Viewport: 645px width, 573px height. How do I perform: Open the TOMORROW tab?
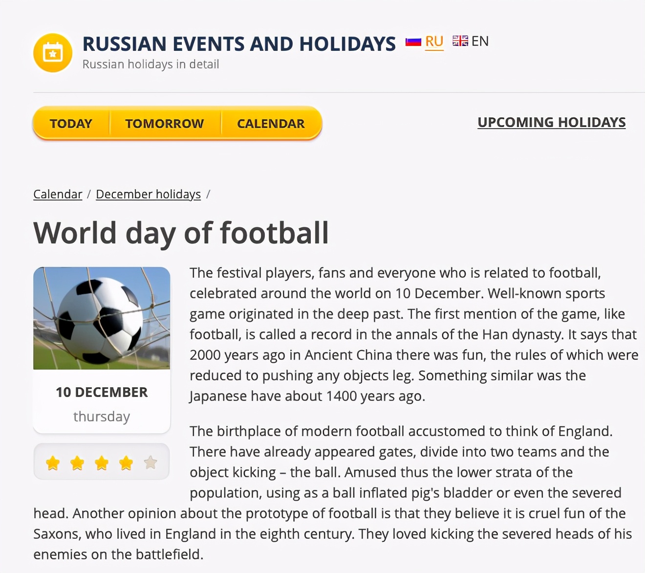click(x=165, y=124)
